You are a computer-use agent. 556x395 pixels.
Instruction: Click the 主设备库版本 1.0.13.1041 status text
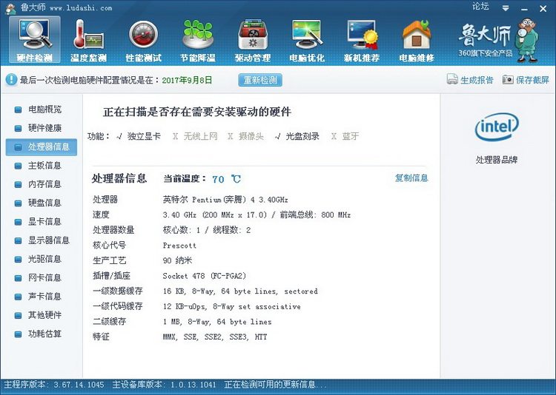point(164,385)
